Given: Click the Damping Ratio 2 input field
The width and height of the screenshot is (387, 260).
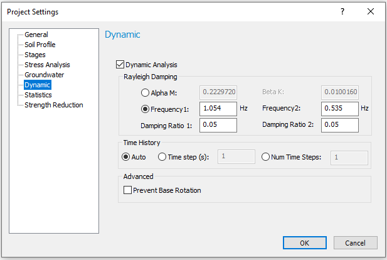Looking at the screenshot, I should 340,125.
